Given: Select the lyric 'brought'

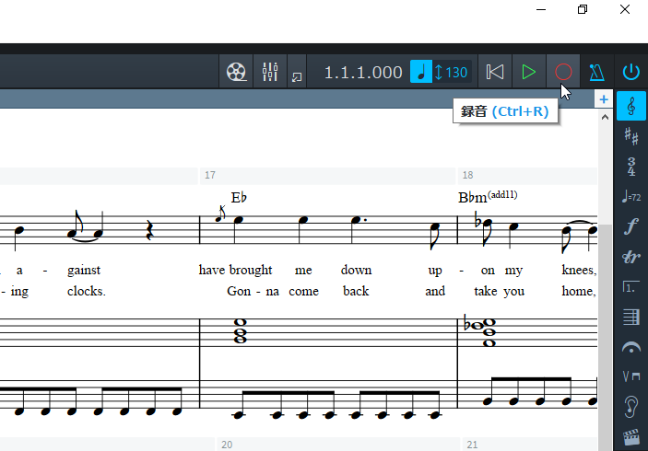Looking at the screenshot, I should [x=251, y=271].
